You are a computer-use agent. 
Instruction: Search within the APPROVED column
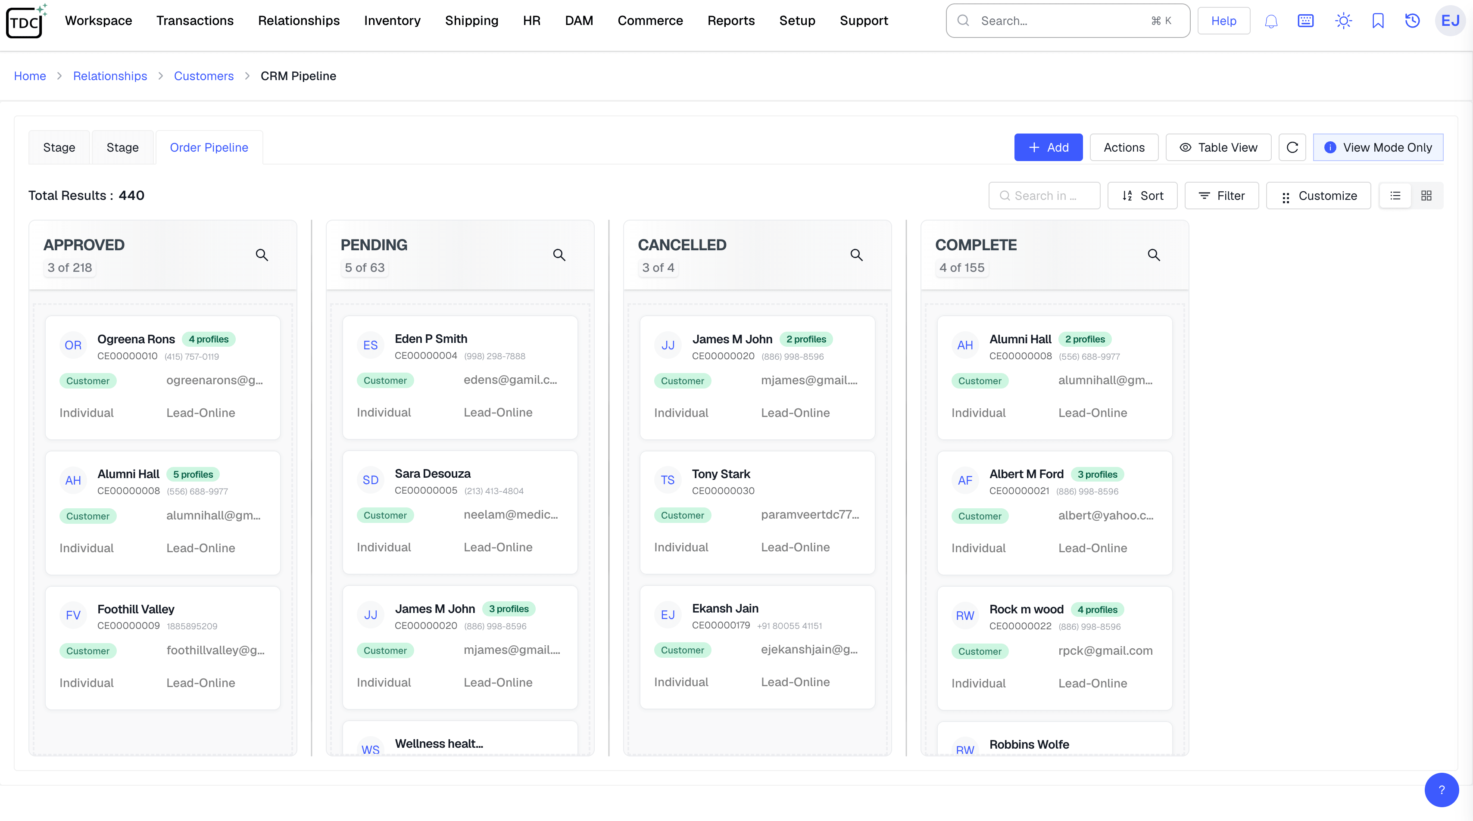(x=262, y=255)
